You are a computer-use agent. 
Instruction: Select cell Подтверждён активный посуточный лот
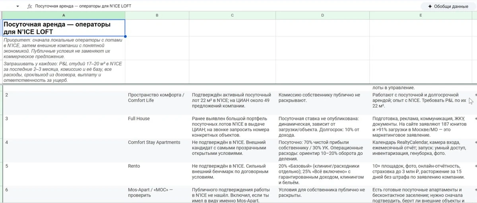pos(232,103)
